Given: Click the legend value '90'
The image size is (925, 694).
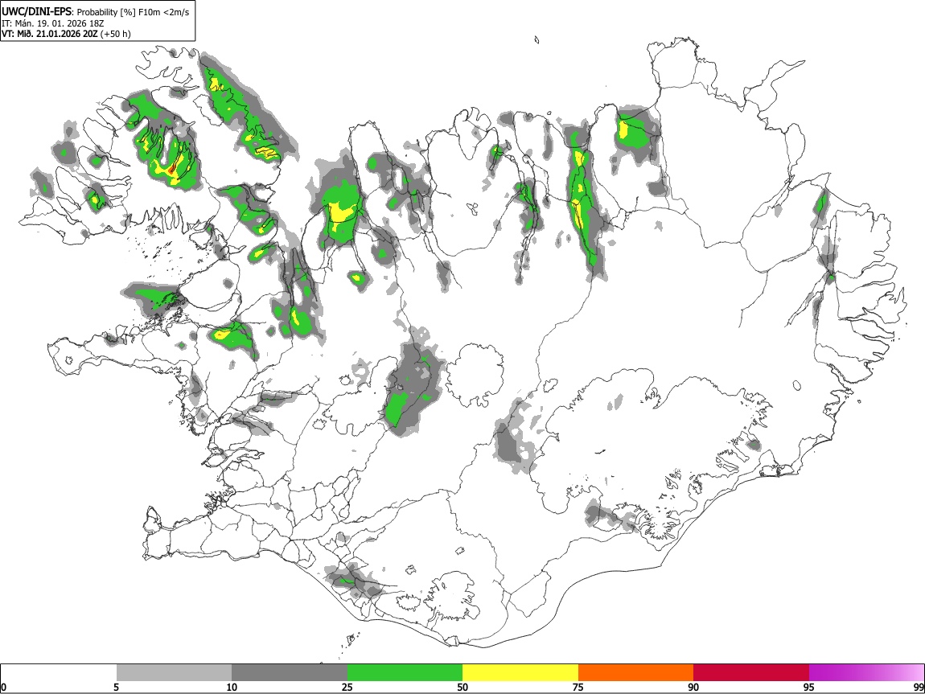Looking at the screenshot, I should pos(693,687).
